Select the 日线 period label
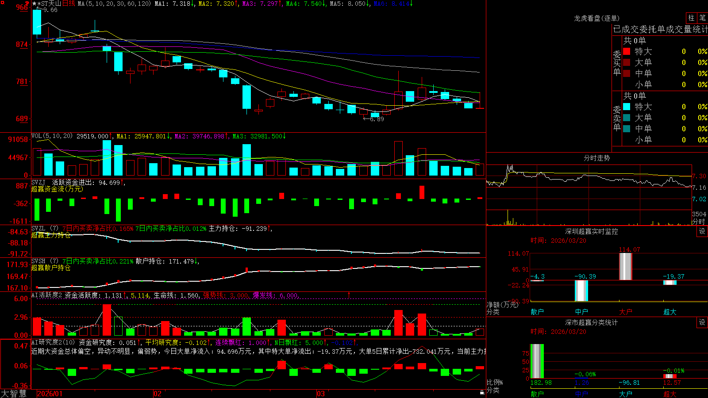The width and height of the screenshot is (708, 398). click(69, 4)
